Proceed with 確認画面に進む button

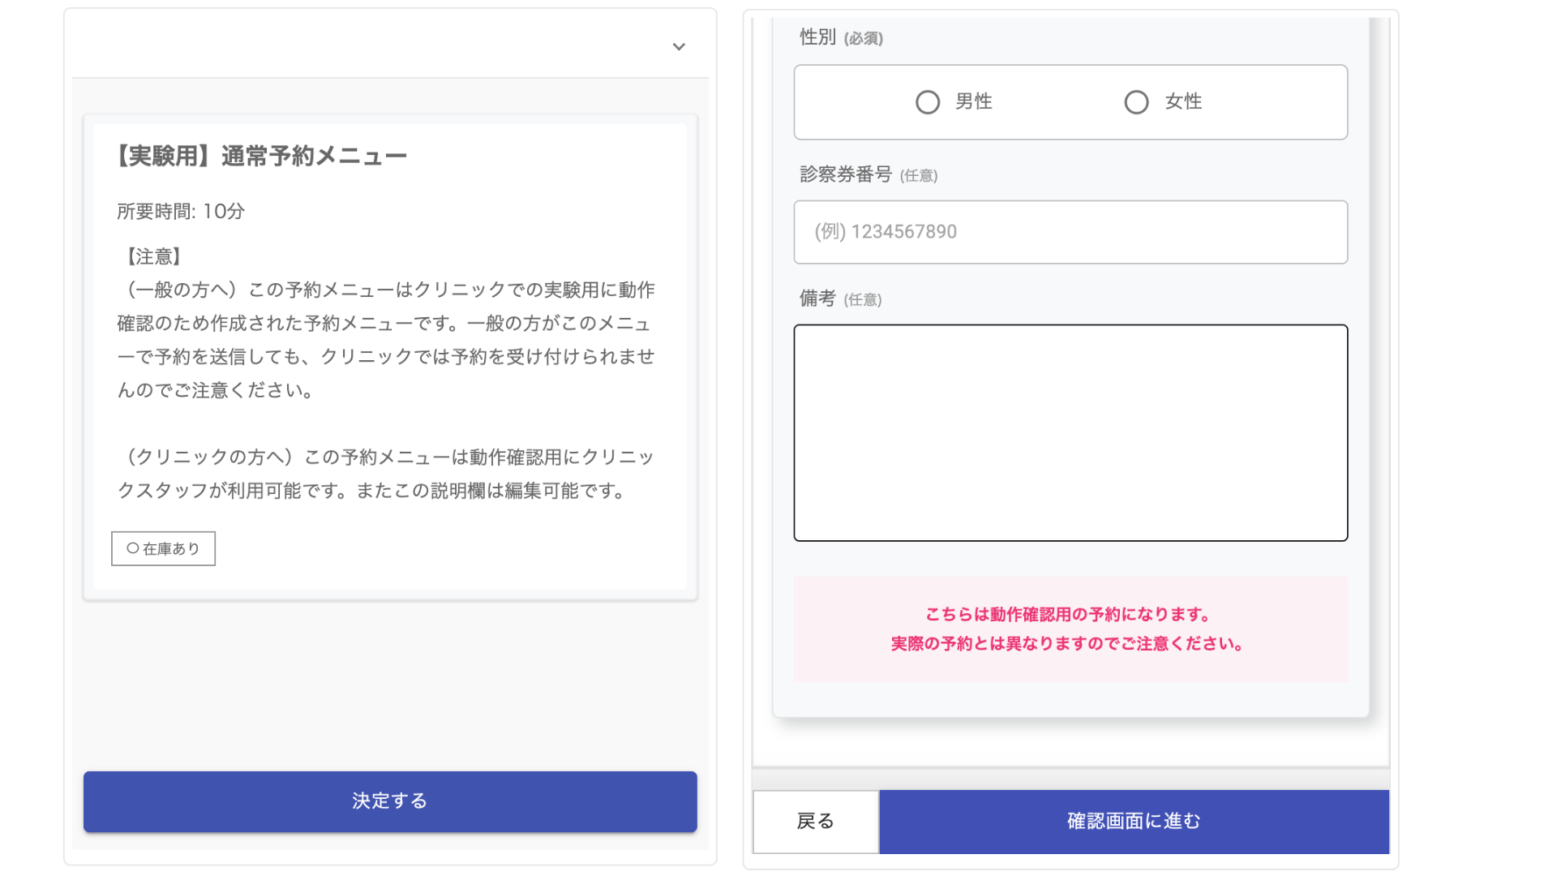click(1134, 821)
